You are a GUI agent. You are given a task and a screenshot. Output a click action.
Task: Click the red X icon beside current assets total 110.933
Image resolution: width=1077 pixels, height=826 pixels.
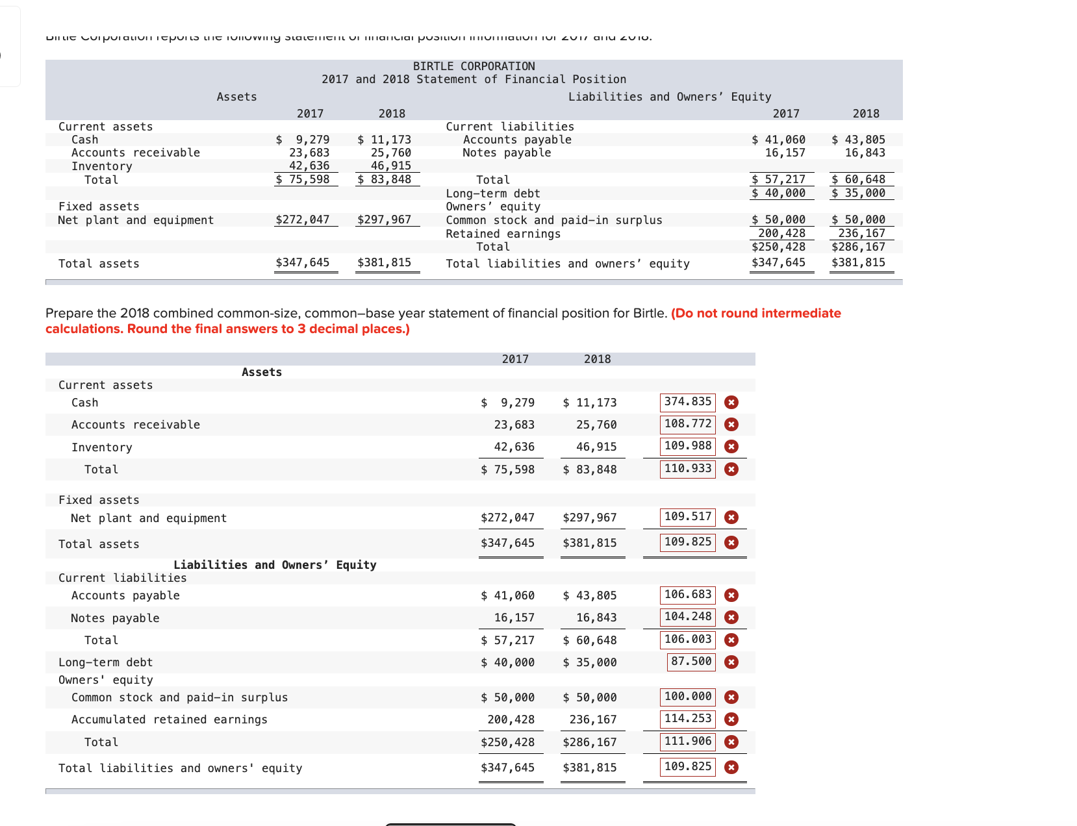pos(731,469)
